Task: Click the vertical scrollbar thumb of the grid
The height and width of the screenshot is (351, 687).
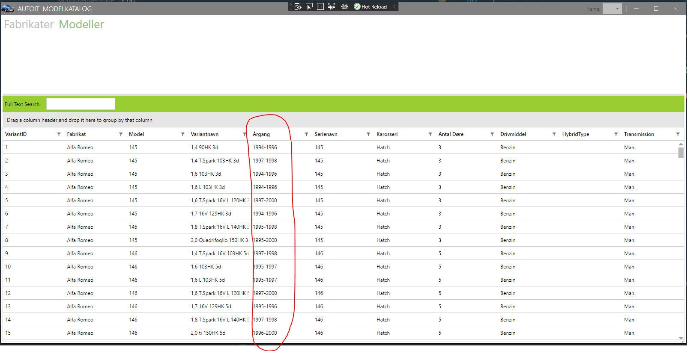Action: tap(681, 153)
